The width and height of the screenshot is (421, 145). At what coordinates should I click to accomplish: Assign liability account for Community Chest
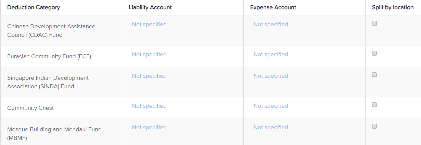[149, 106]
